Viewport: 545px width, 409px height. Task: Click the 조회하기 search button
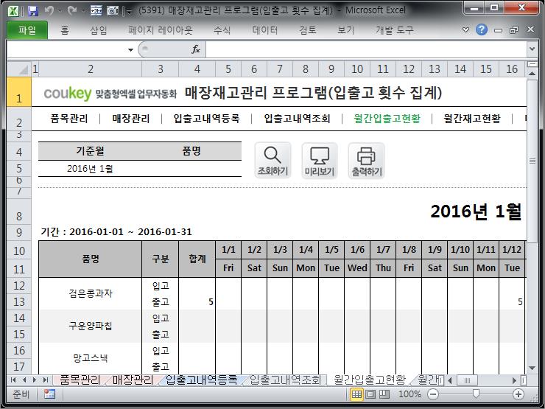pos(272,161)
